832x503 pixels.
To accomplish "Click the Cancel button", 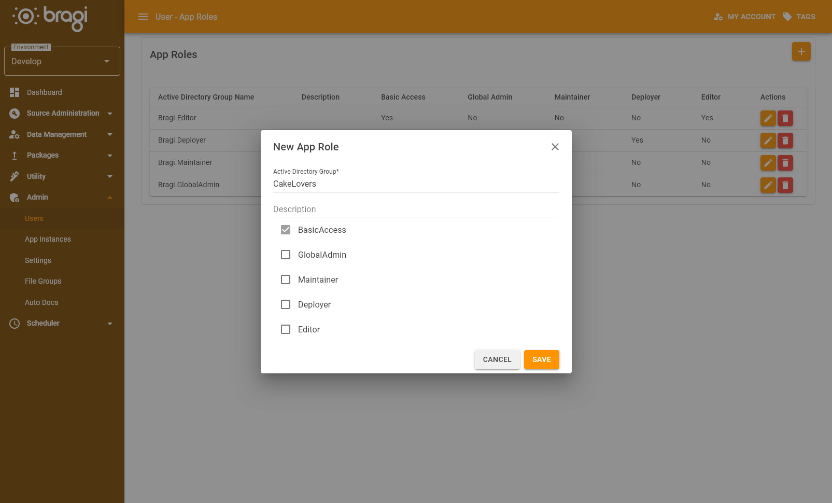I will tap(497, 359).
